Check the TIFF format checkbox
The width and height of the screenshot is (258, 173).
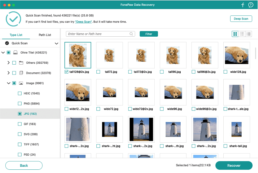click(20, 144)
